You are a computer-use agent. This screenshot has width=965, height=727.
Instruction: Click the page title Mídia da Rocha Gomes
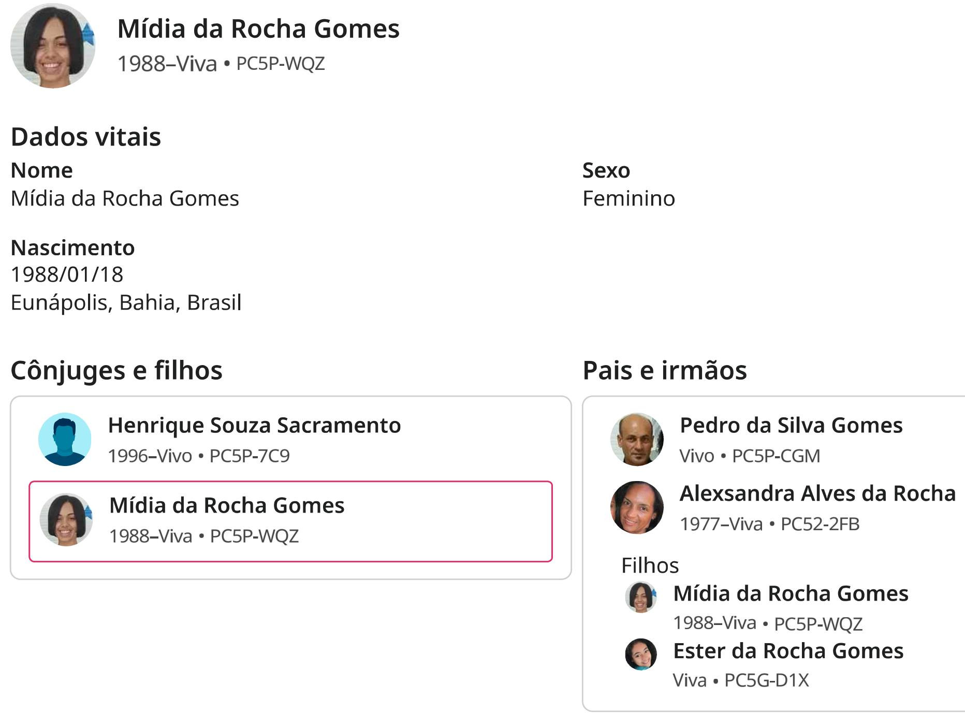coord(258,28)
